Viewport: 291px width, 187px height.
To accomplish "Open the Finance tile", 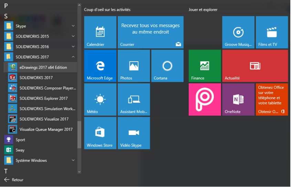I will [205, 66].
